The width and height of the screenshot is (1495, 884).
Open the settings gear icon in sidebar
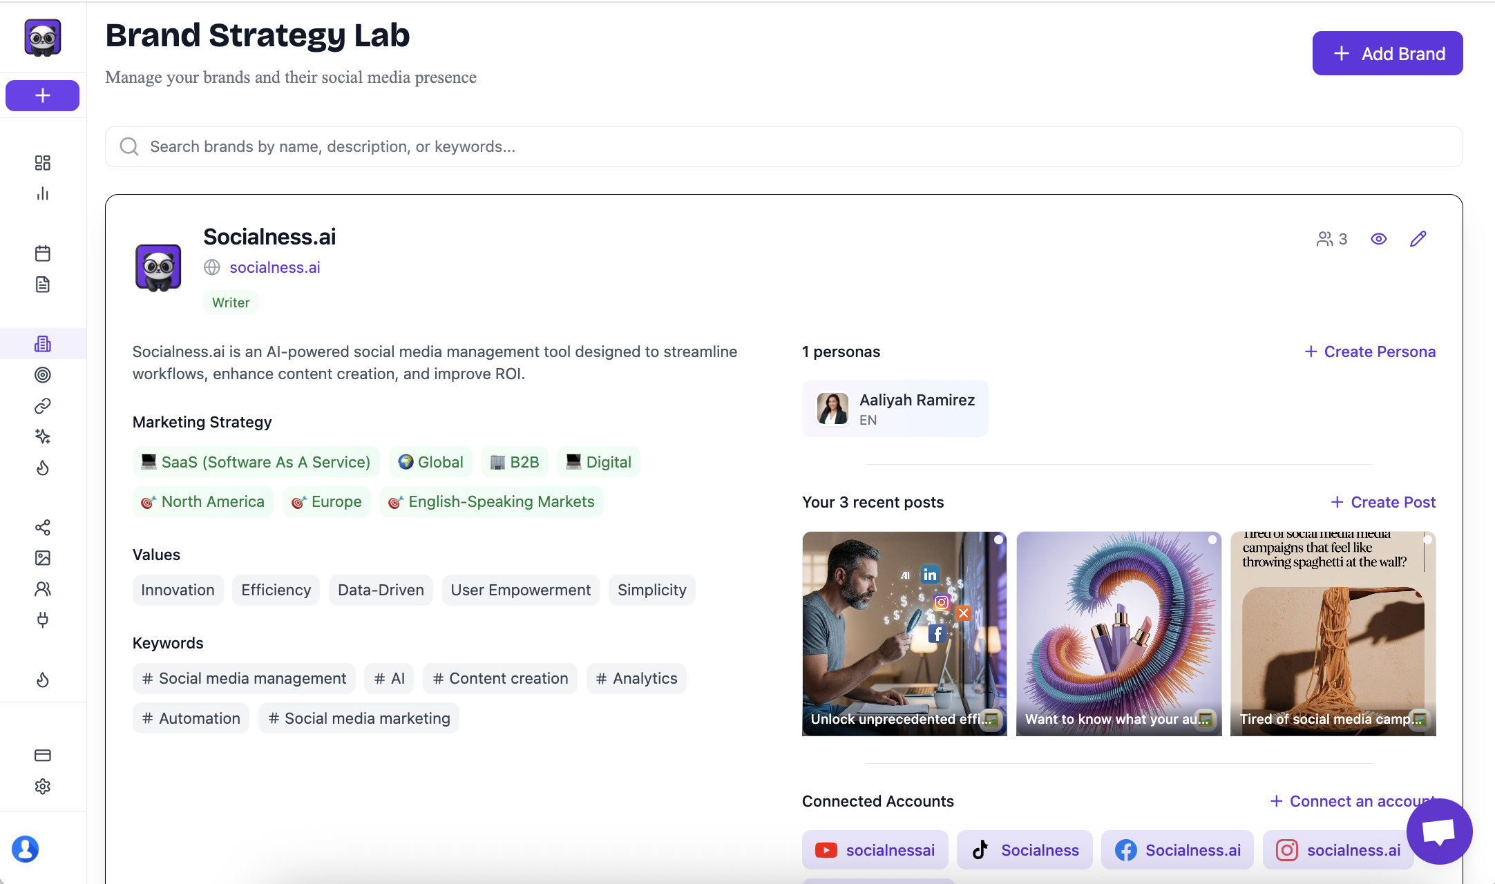click(x=42, y=786)
